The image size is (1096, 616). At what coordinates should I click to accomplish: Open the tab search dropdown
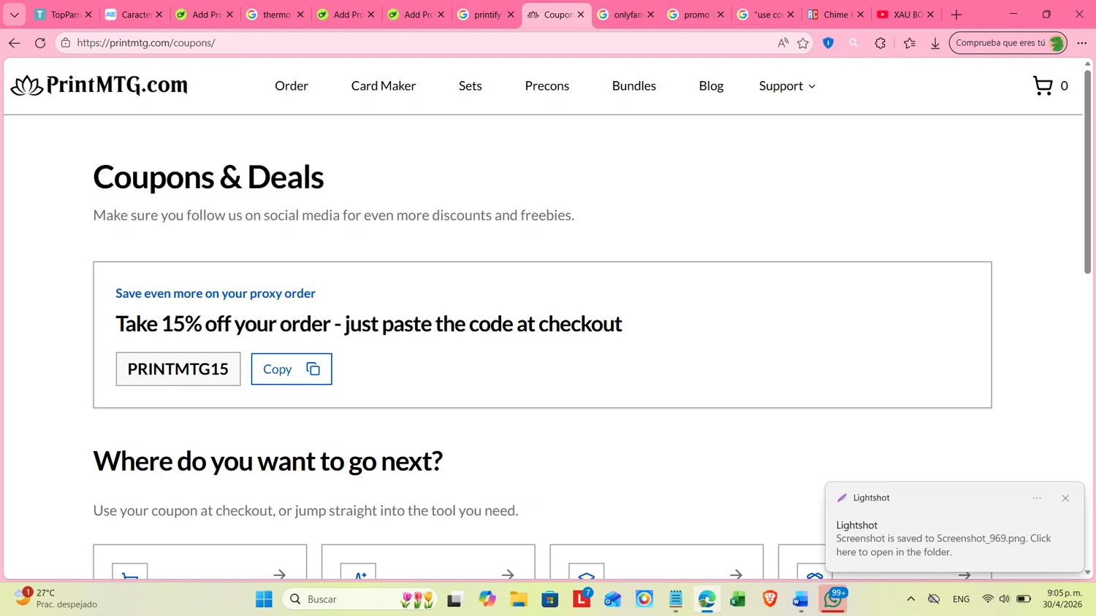[14, 15]
